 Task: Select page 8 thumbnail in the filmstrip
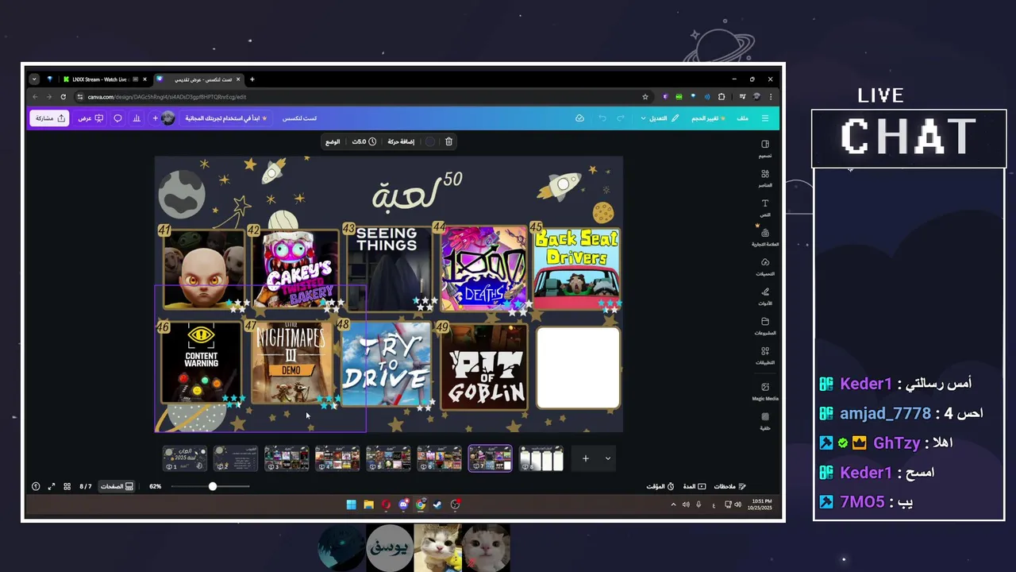point(541,458)
